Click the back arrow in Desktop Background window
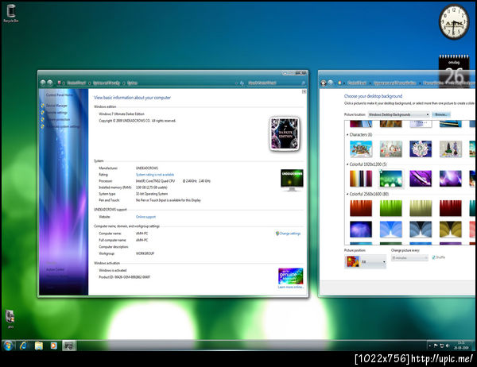The width and height of the screenshot is (477, 367). point(324,83)
